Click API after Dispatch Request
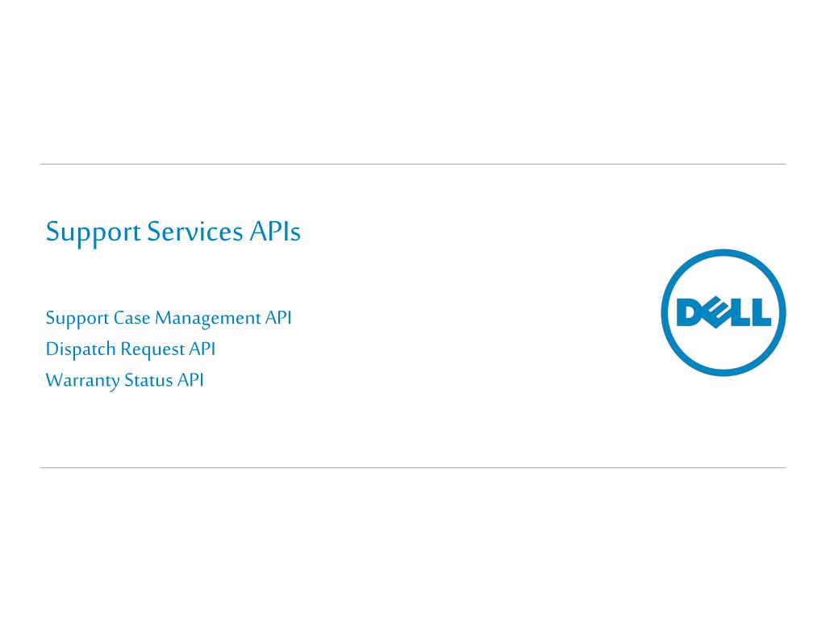 point(202,349)
